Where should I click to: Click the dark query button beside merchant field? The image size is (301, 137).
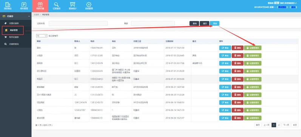tap(194, 23)
